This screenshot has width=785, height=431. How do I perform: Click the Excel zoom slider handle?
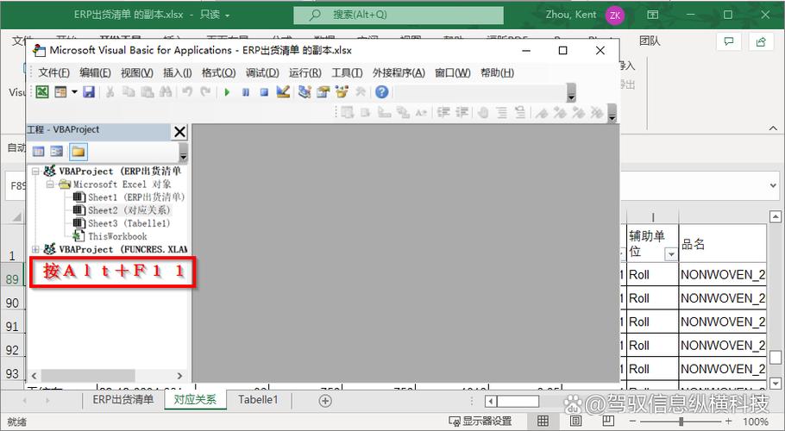pyautogui.click(x=681, y=422)
